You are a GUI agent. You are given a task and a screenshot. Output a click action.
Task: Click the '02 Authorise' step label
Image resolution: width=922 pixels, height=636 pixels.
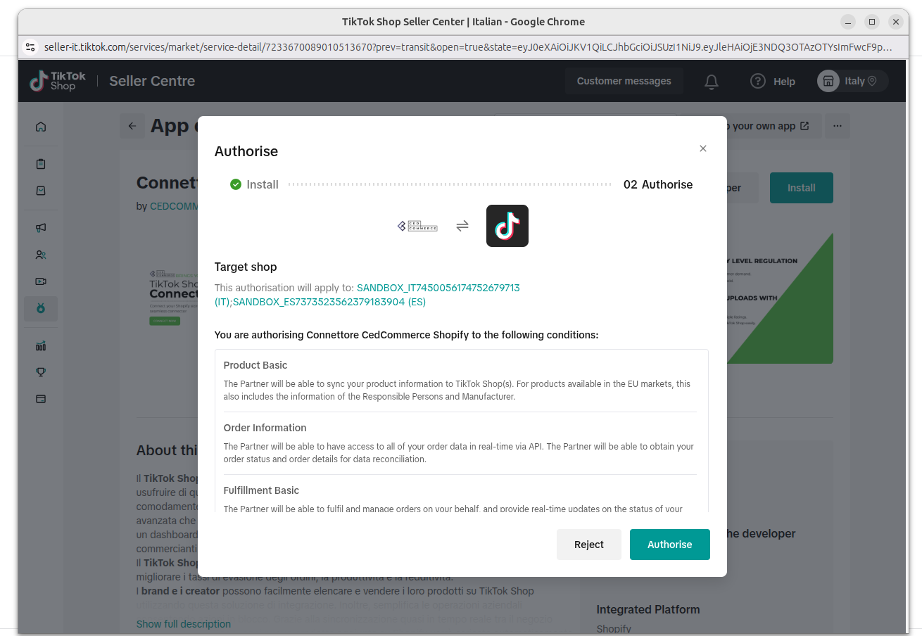click(658, 184)
